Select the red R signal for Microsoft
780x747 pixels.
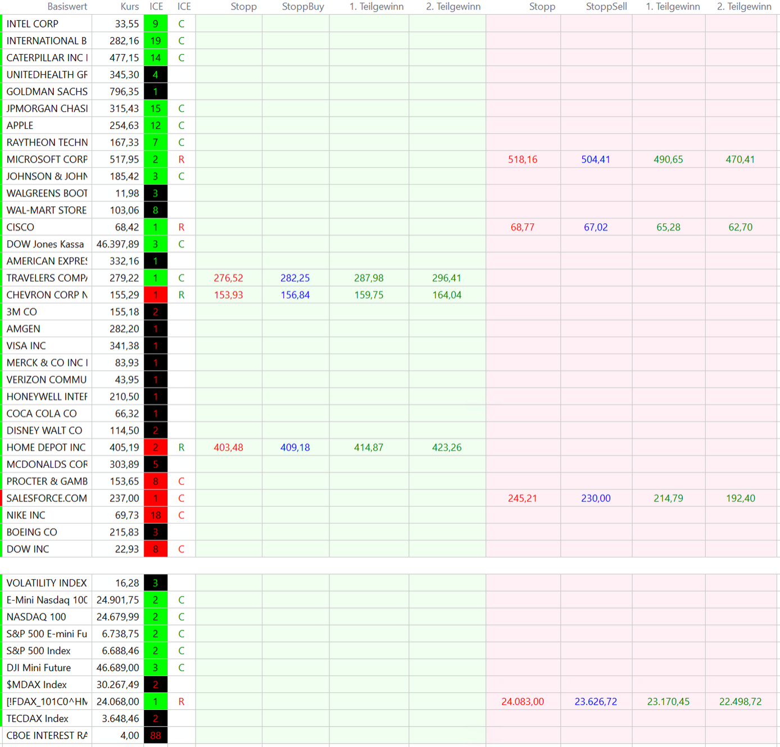coord(182,160)
